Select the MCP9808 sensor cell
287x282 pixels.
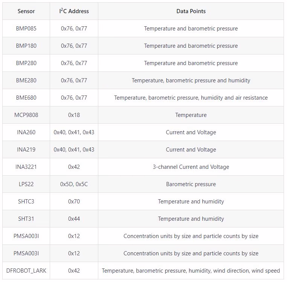pos(26,115)
